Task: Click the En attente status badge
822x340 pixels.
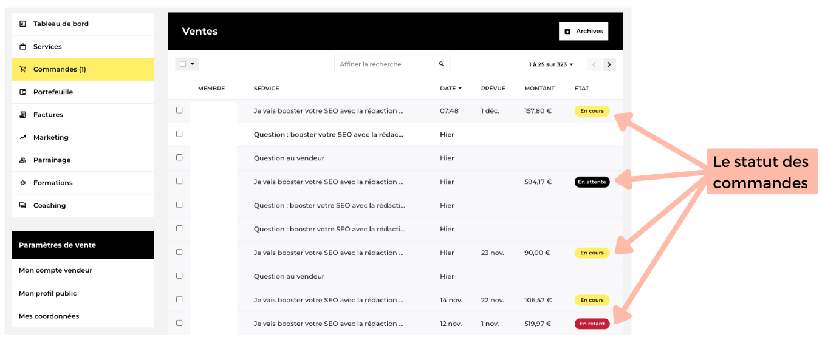Action: (x=592, y=182)
